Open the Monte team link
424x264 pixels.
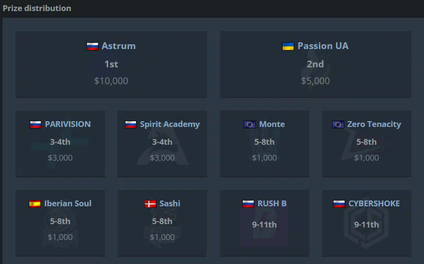coord(272,124)
